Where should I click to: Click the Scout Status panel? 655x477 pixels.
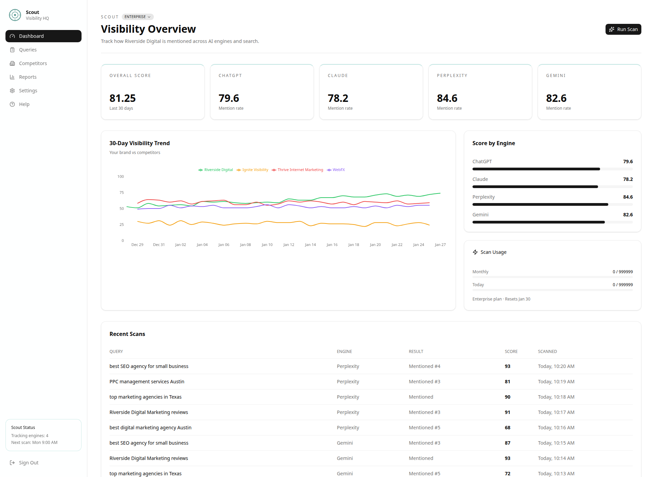pos(43,435)
